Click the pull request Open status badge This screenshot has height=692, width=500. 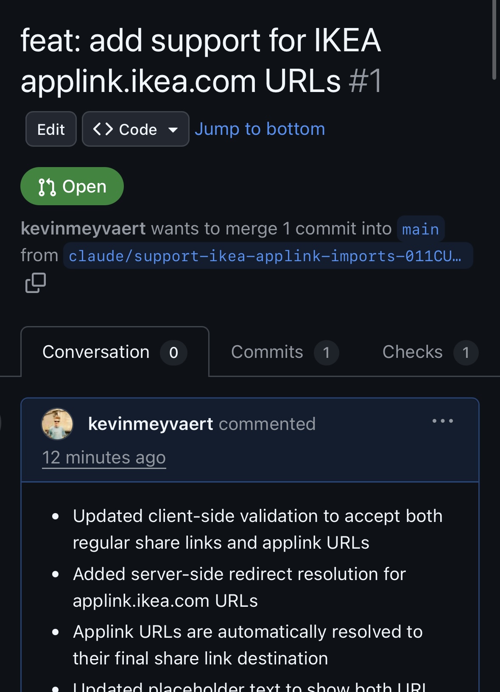click(x=72, y=186)
